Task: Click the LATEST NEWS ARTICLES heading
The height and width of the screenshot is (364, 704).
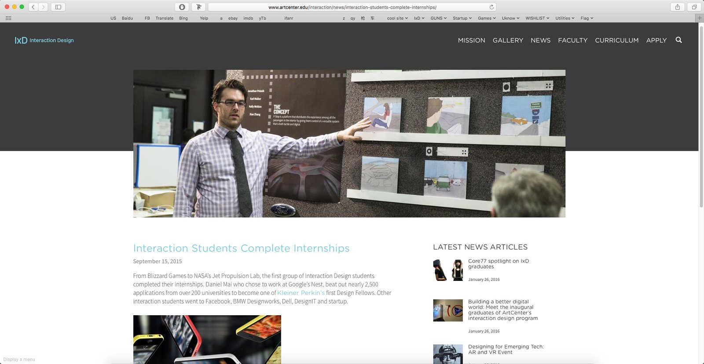Action: 480,247
